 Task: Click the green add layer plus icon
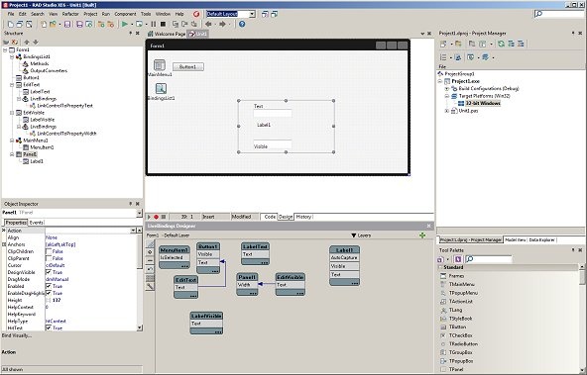point(422,234)
